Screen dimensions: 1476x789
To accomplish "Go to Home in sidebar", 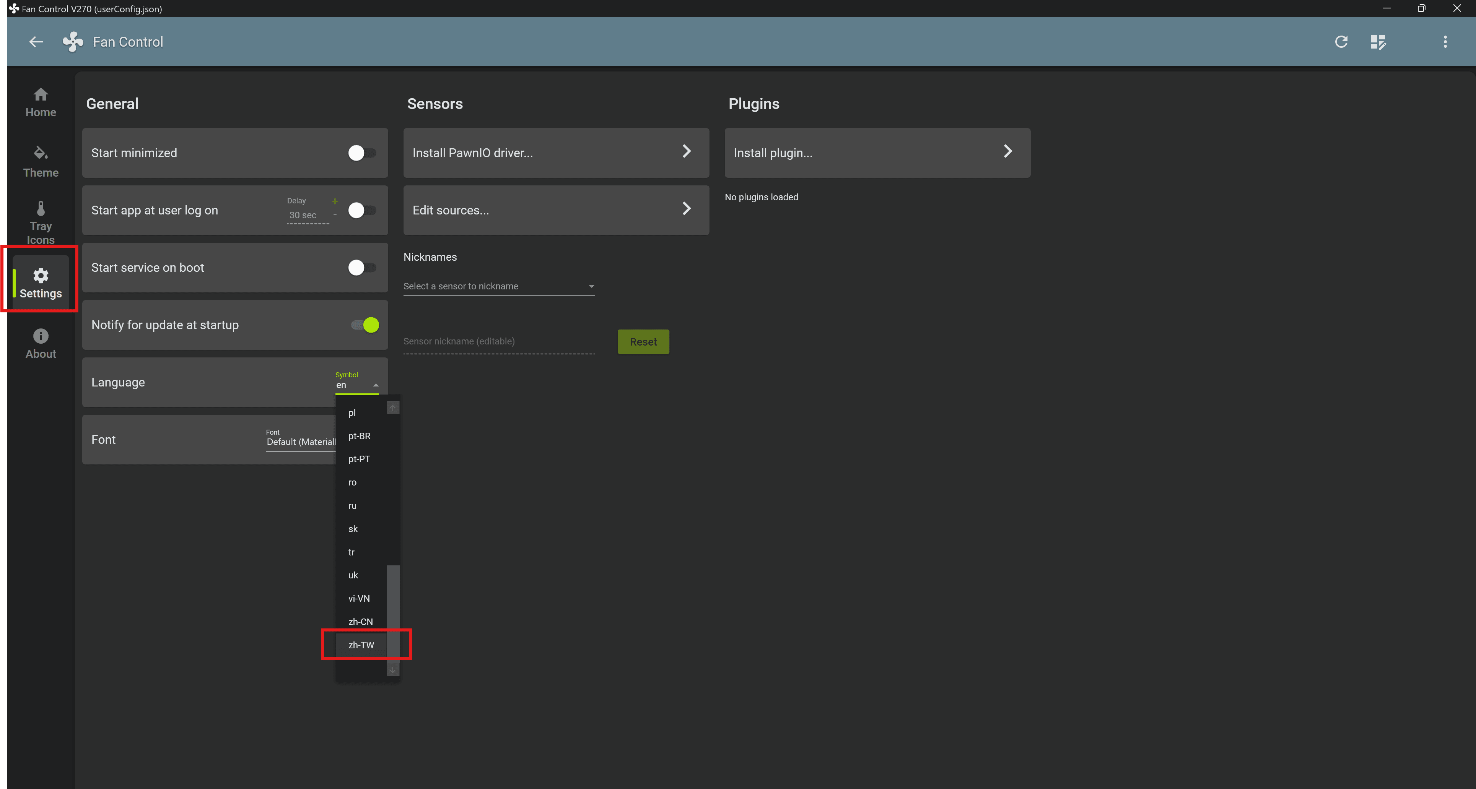I will pos(41,103).
